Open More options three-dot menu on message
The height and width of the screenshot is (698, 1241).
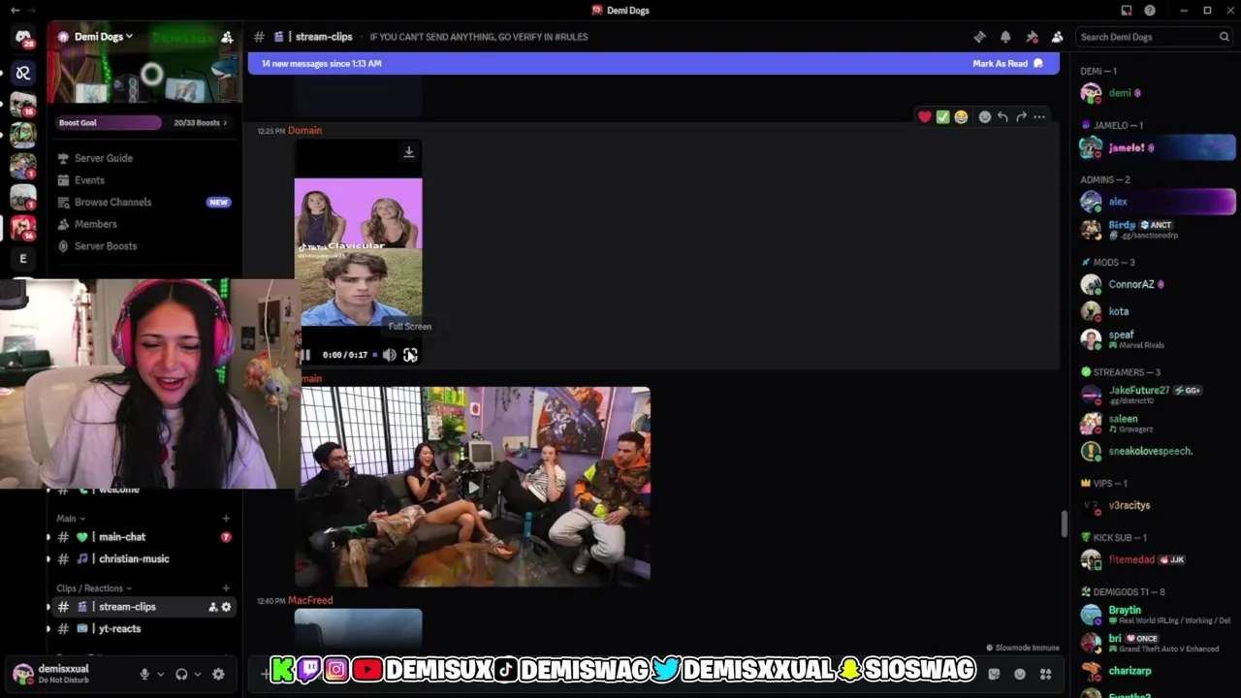pyautogui.click(x=1039, y=117)
